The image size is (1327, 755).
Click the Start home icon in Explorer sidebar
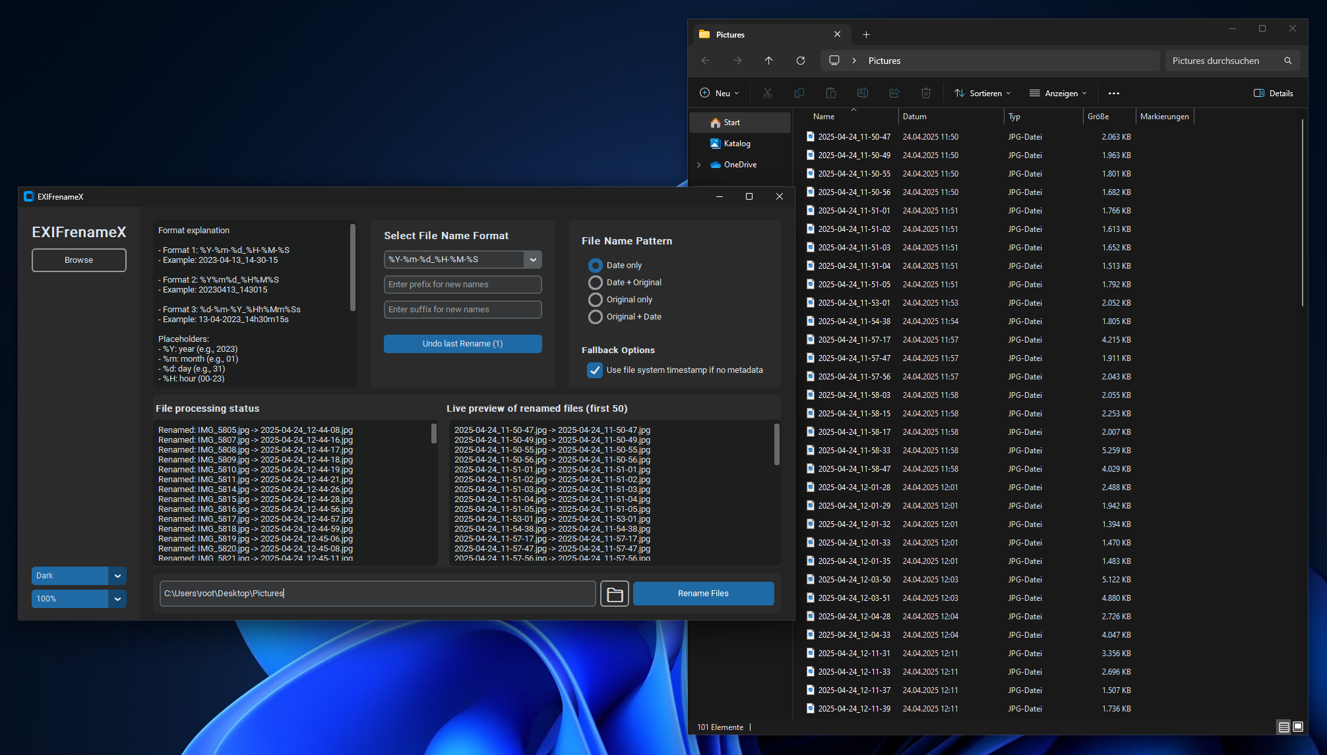pyautogui.click(x=716, y=123)
